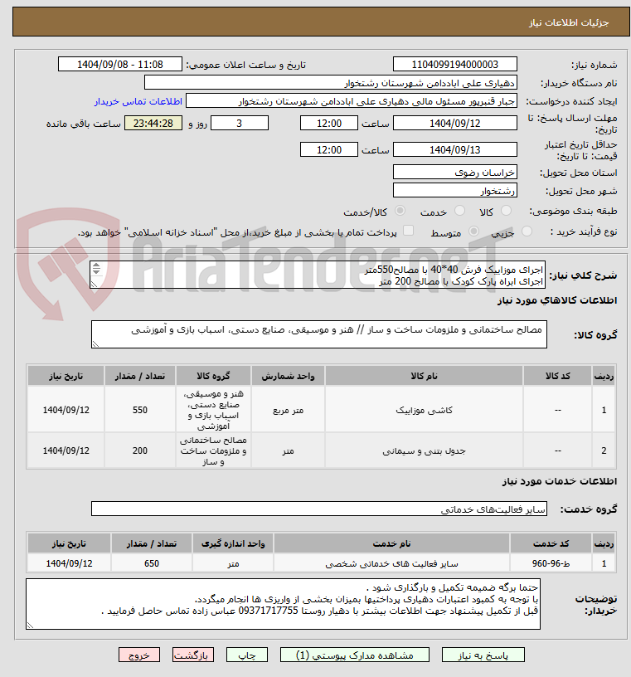Click the price validity date 1404/09/13 field
The height and width of the screenshot is (677, 631).
(455, 150)
